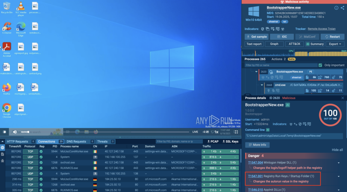The width and height of the screenshot is (347, 192).
Task: Click the Get sample button
Action: [257, 37]
